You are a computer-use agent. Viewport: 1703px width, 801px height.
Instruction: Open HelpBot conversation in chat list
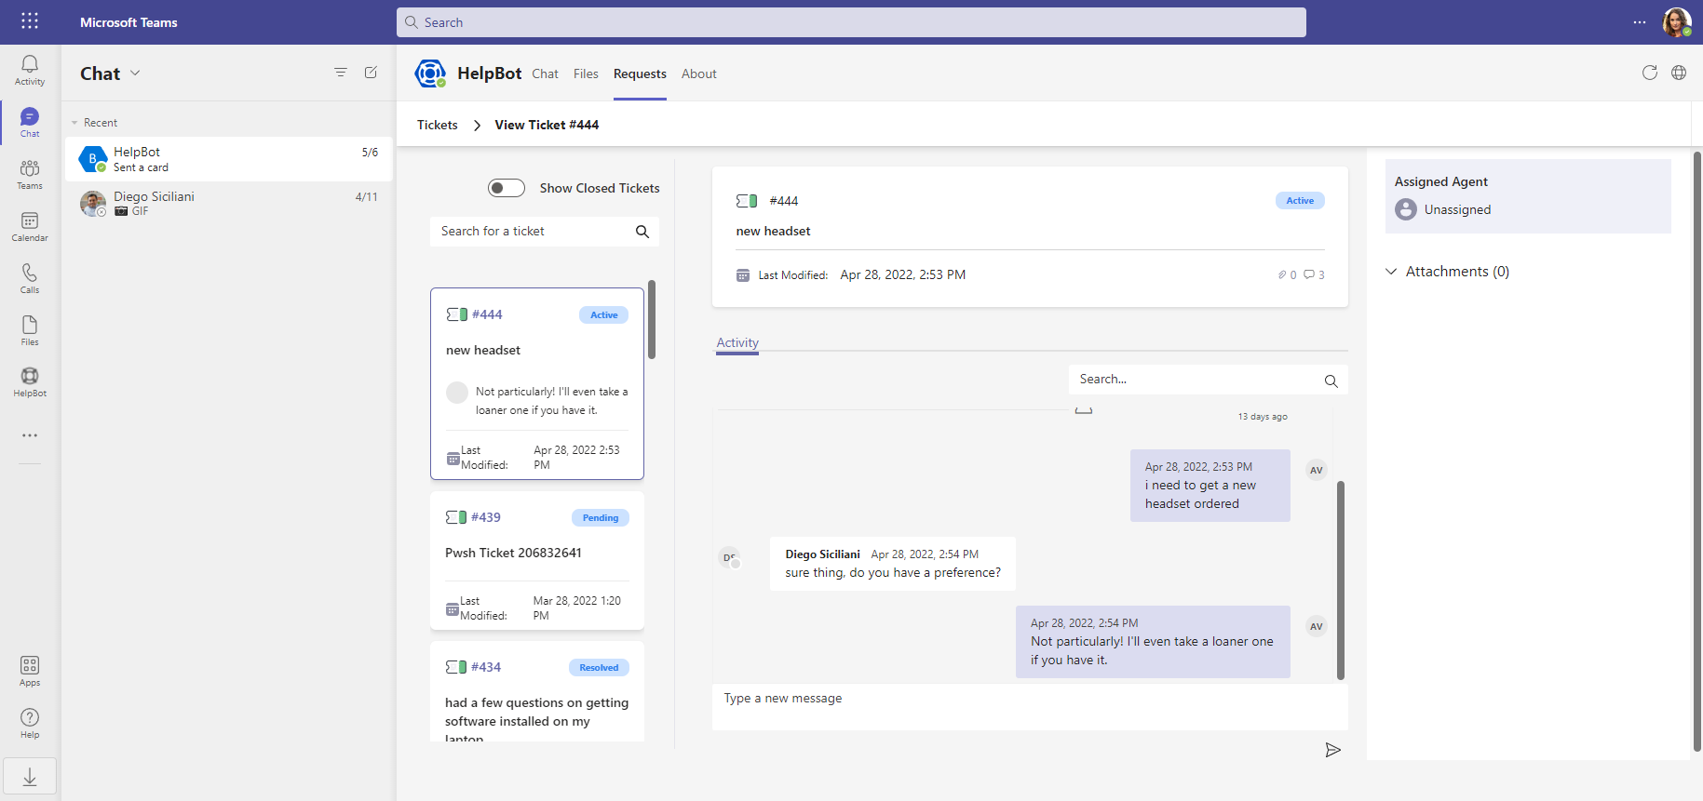(229, 159)
